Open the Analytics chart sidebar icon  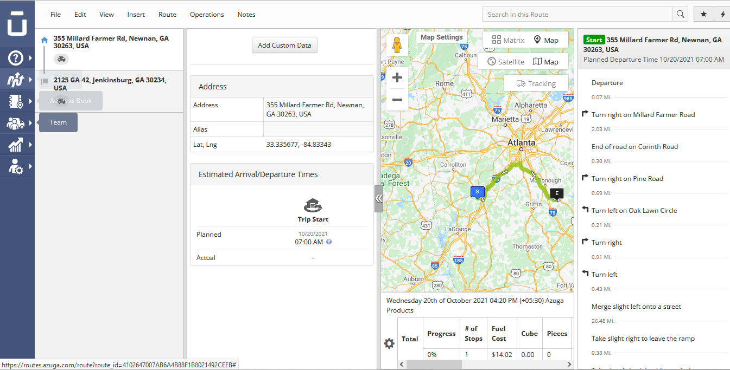click(x=15, y=145)
